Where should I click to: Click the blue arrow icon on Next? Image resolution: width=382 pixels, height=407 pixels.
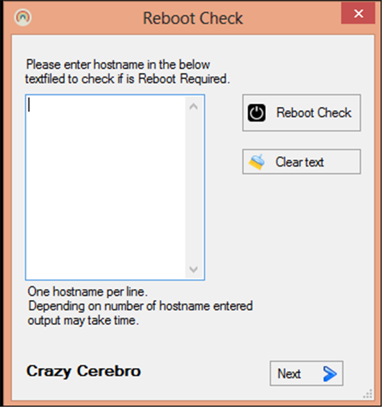click(x=330, y=374)
